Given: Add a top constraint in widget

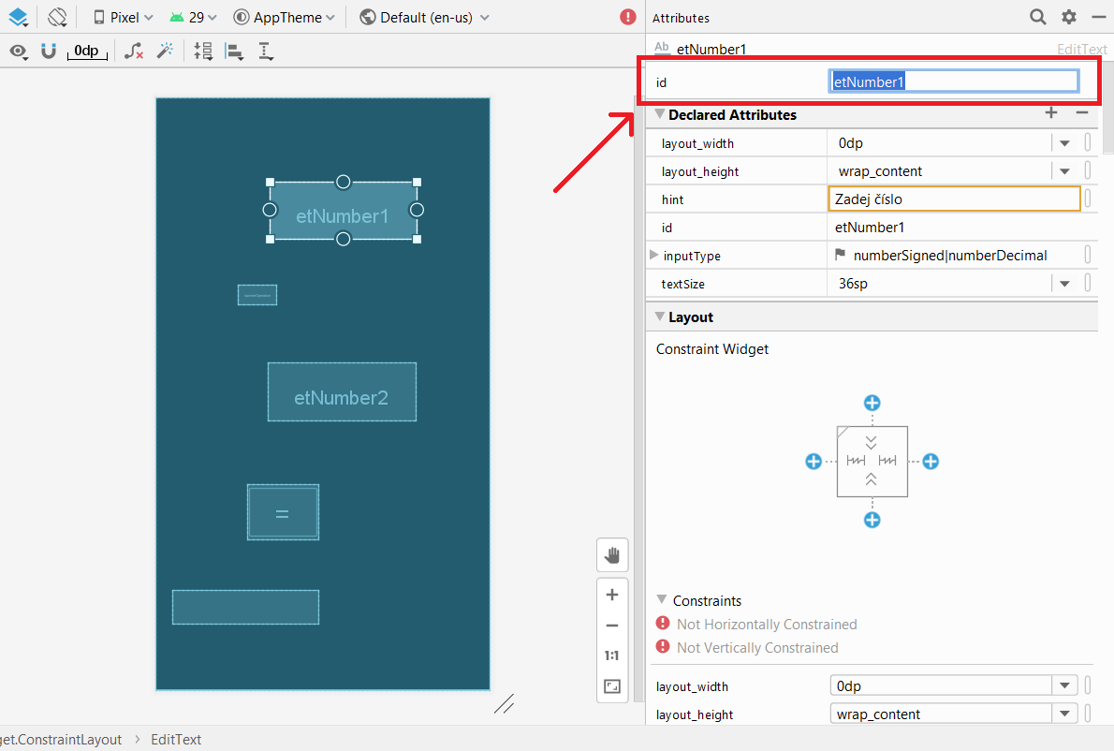Looking at the screenshot, I should [872, 403].
